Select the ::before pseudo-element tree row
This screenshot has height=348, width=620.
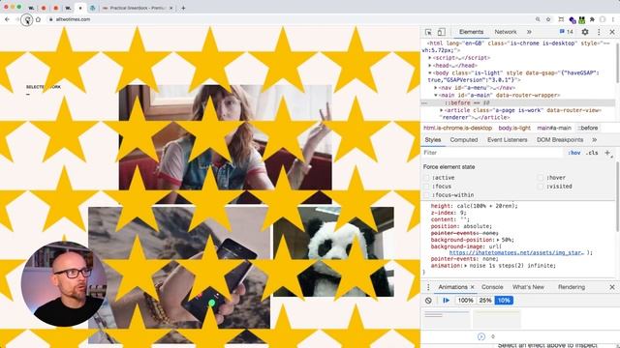click(x=518, y=103)
